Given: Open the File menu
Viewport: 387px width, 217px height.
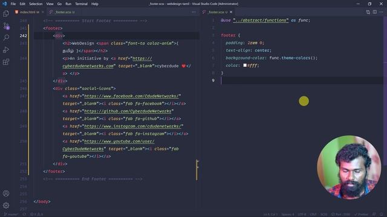Looking at the screenshot, I should (13, 4).
